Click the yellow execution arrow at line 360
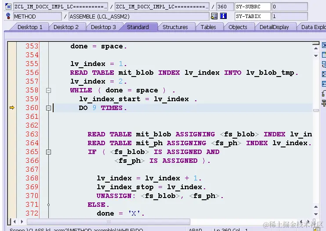 coord(12,107)
